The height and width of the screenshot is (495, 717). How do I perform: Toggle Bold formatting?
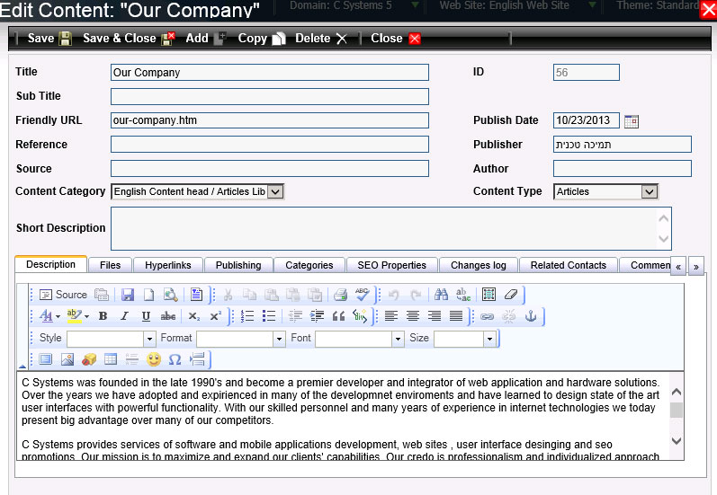[x=103, y=316]
